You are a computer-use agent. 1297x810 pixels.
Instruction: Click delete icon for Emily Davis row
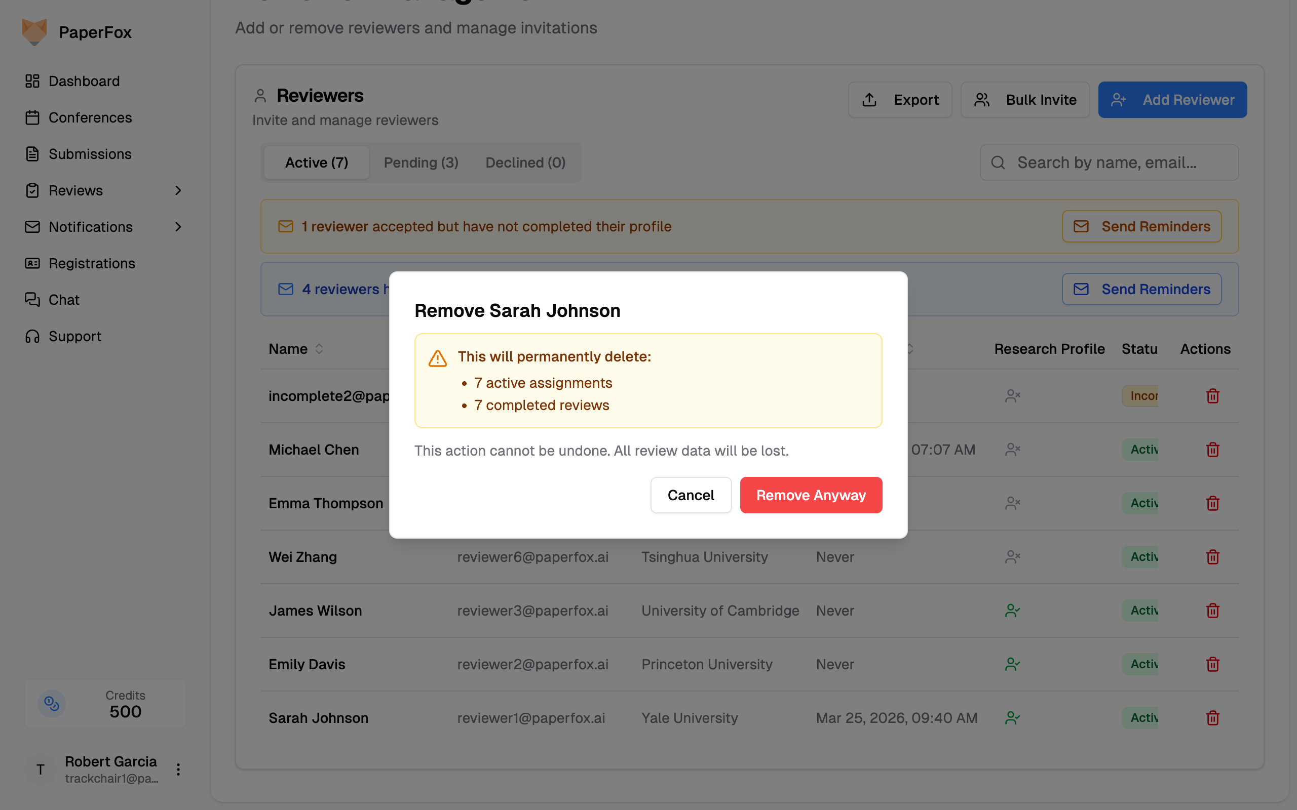click(1212, 664)
